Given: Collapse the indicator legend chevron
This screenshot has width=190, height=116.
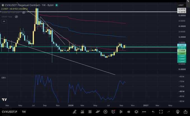Looking at the screenshot, I should [x=4, y=21].
